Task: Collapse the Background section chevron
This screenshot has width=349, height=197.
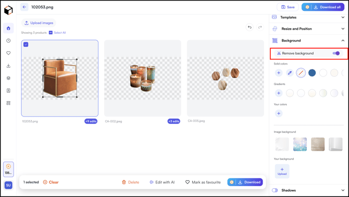Action: tap(343, 41)
